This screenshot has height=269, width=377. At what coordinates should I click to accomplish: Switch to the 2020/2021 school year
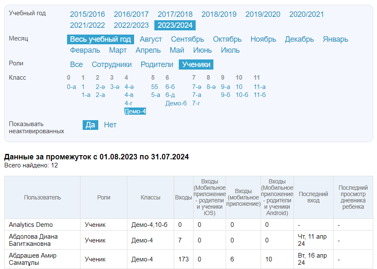click(306, 14)
